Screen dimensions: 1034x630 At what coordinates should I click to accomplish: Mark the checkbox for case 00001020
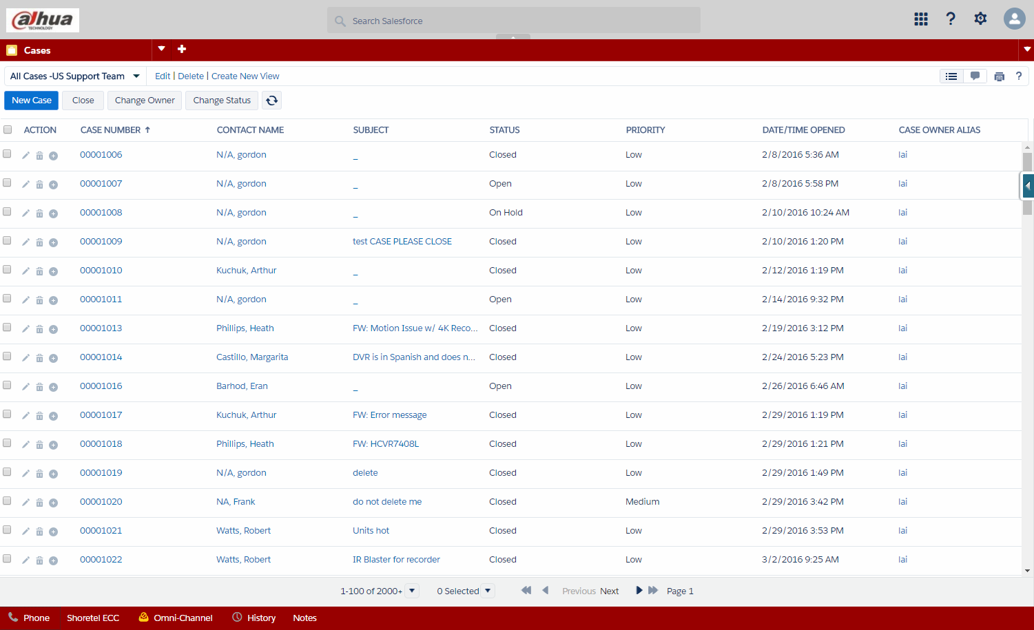point(7,501)
